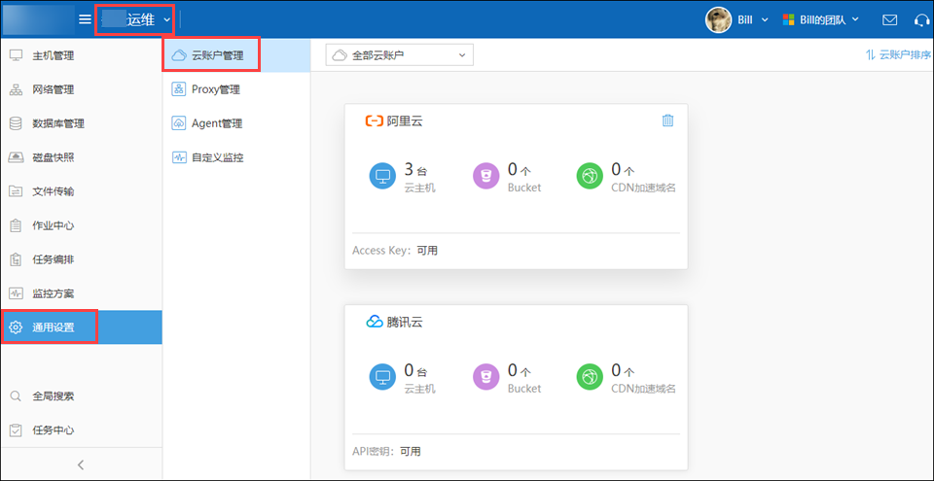Click the headset support icon

click(x=921, y=19)
